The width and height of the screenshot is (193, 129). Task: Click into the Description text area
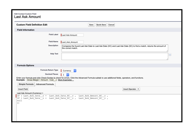pyautogui.click(x=115, y=48)
